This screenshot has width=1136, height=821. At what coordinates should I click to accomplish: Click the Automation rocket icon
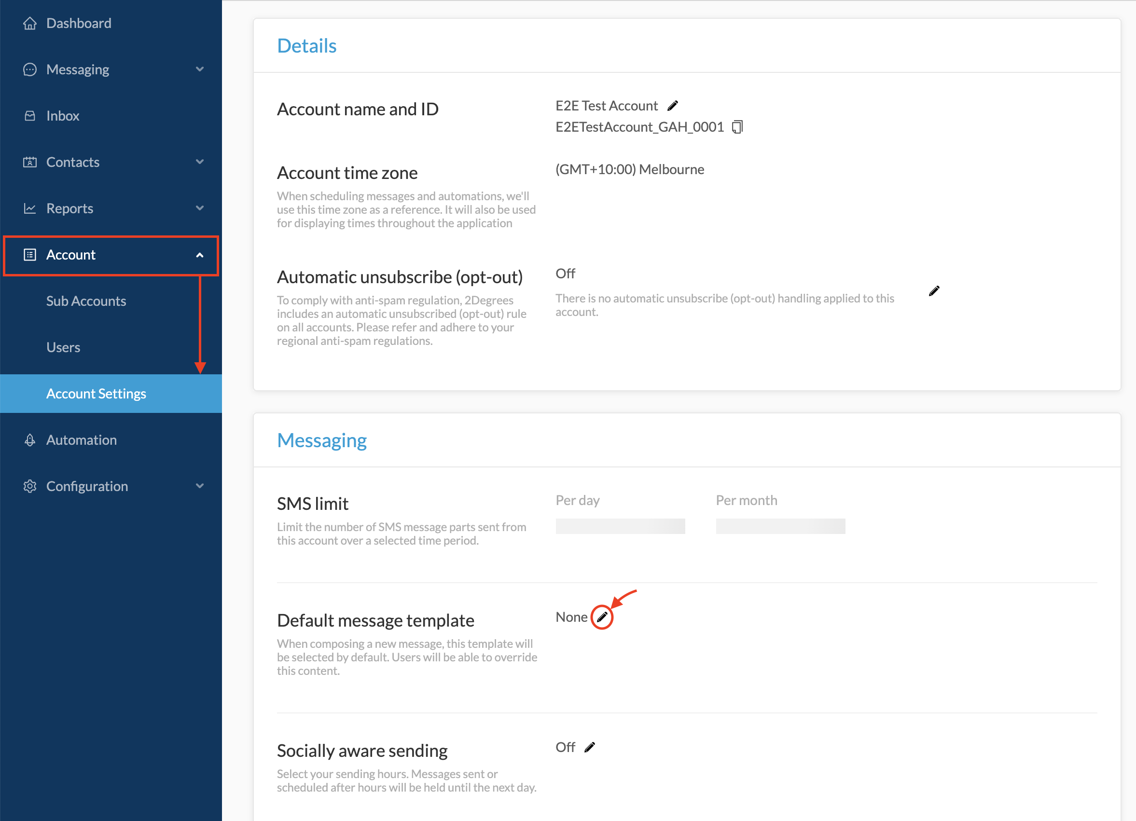pos(30,440)
